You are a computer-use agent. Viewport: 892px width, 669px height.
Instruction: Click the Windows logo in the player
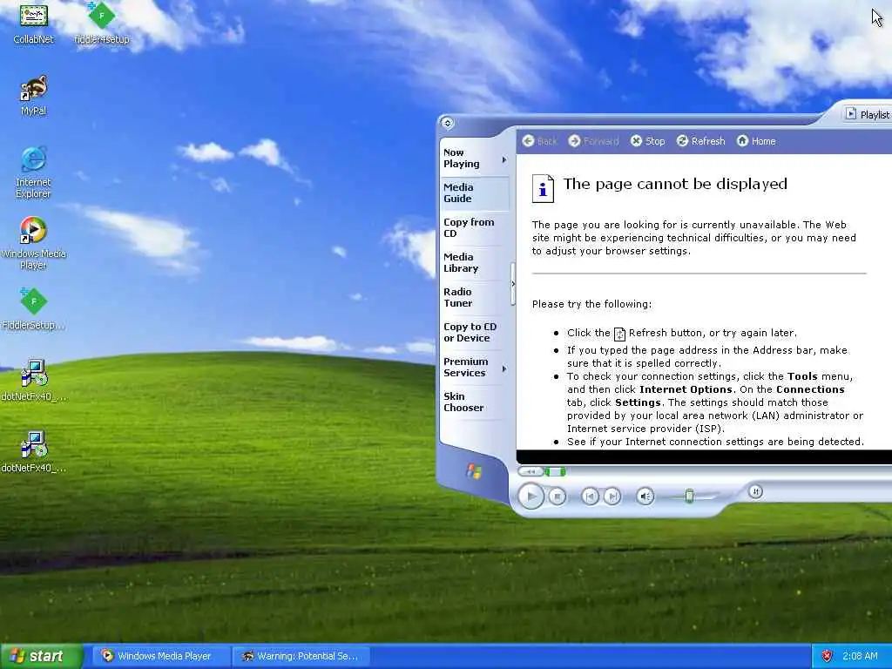[474, 471]
